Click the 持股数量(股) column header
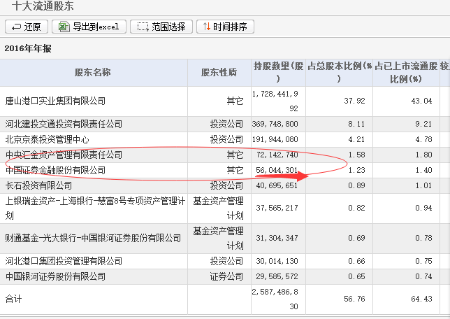Viewport: 450px width, 319px height. click(x=278, y=73)
